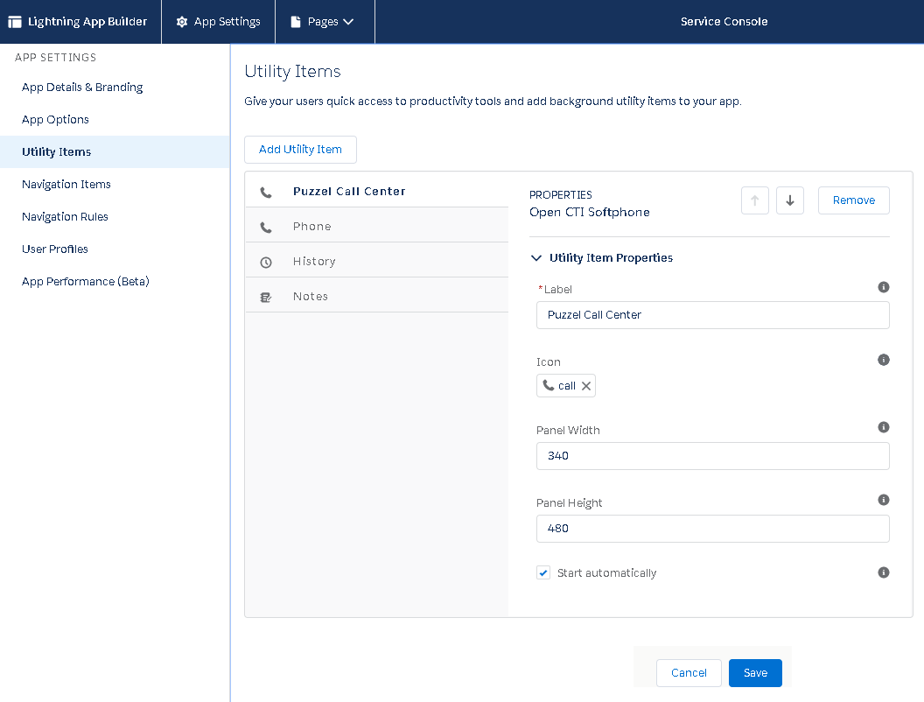Select Navigation Items in the sidebar
924x702 pixels.
pos(66,185)
